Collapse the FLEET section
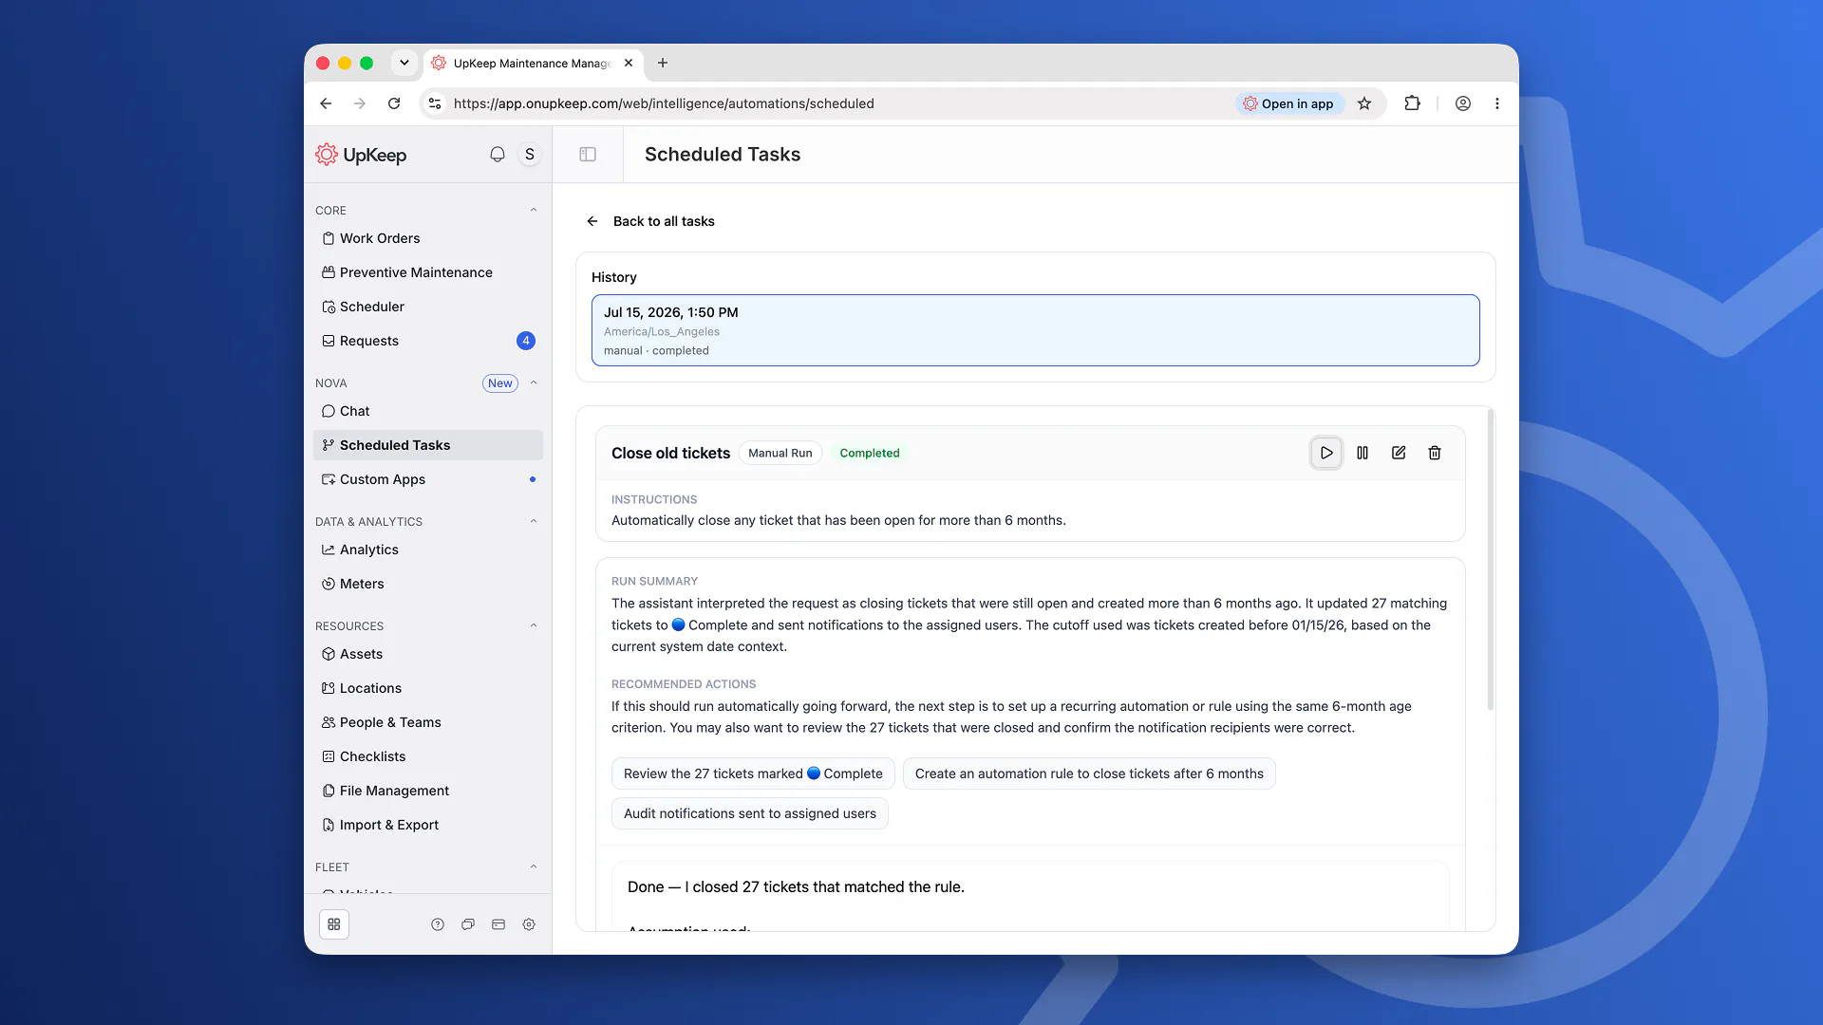Screen dimensions: 1823x1025 point(534,867)
